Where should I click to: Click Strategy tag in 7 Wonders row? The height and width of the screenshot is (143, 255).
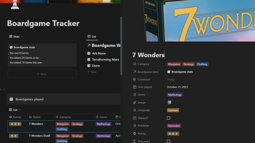(77, 124)
